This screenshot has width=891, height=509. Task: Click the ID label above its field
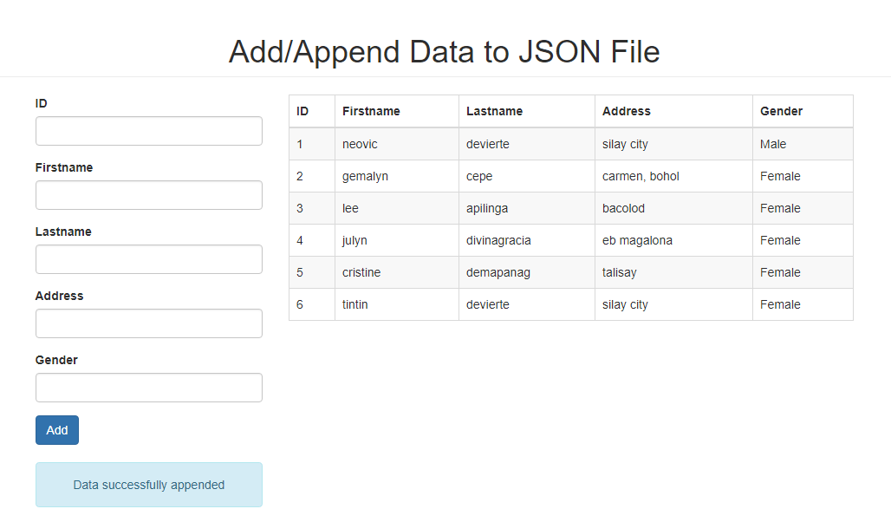coord(41,103)
